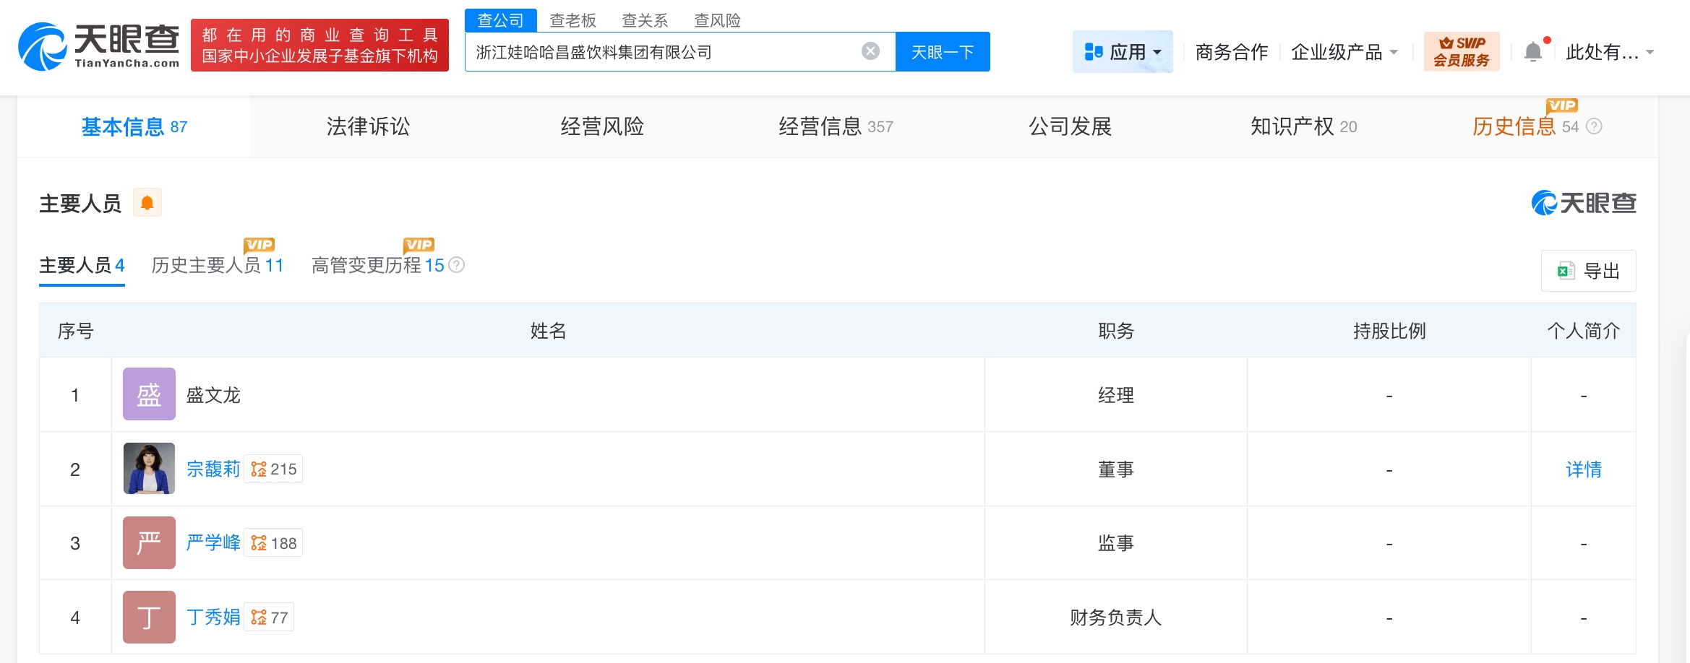Open the 详情 link for 宗馥莉
Image resolution: width=1690 pixels, height=663 pixels.
pyautogui.click(x=1584, y=469)
